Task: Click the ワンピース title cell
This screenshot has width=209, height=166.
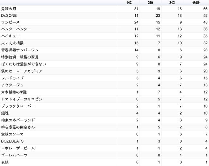Action: point(10,22)
